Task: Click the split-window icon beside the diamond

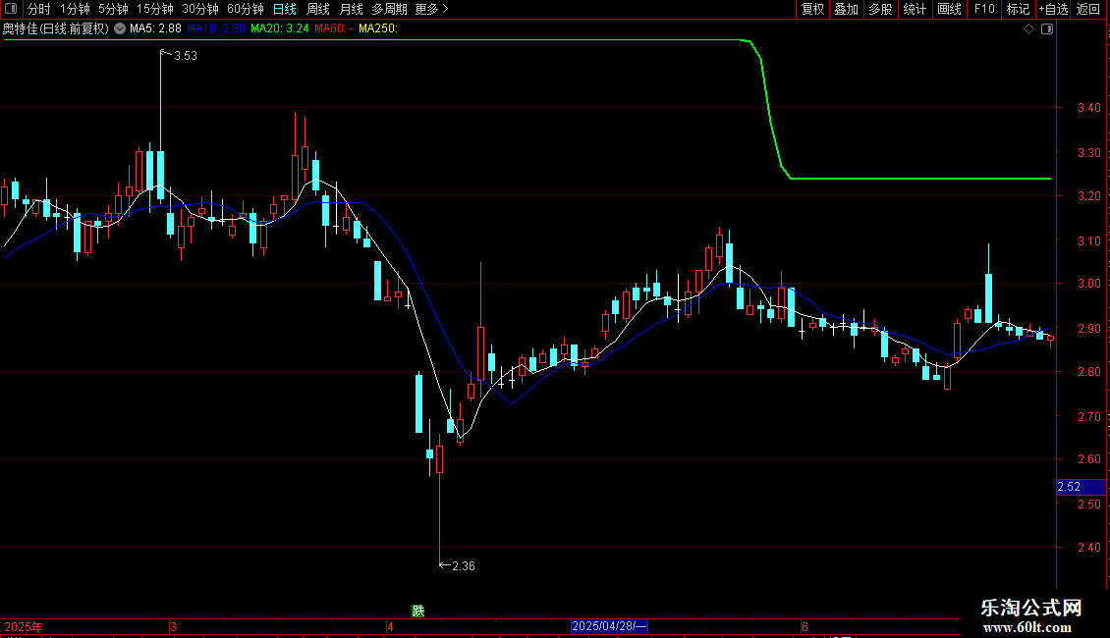Action: coord(1047,29)
